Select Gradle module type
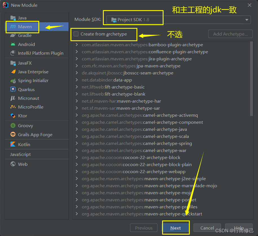This screenshot has width=258, height=236. point(37,35)
